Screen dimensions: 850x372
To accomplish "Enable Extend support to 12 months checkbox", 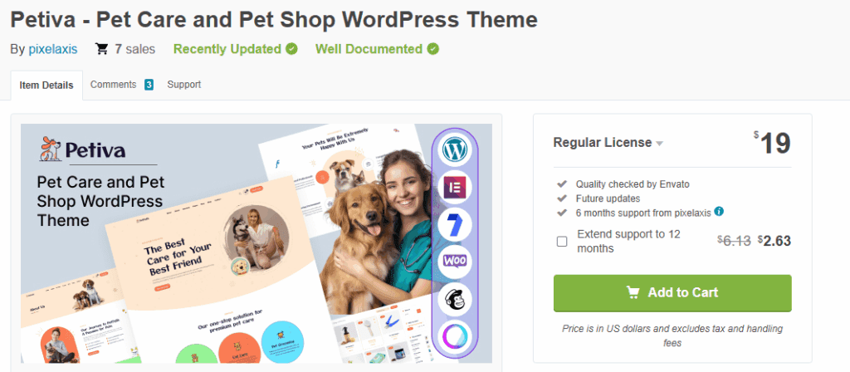I will (562, 242).
